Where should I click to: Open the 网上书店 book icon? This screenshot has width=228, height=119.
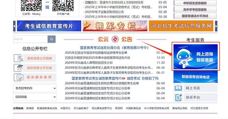click(178, 88)
